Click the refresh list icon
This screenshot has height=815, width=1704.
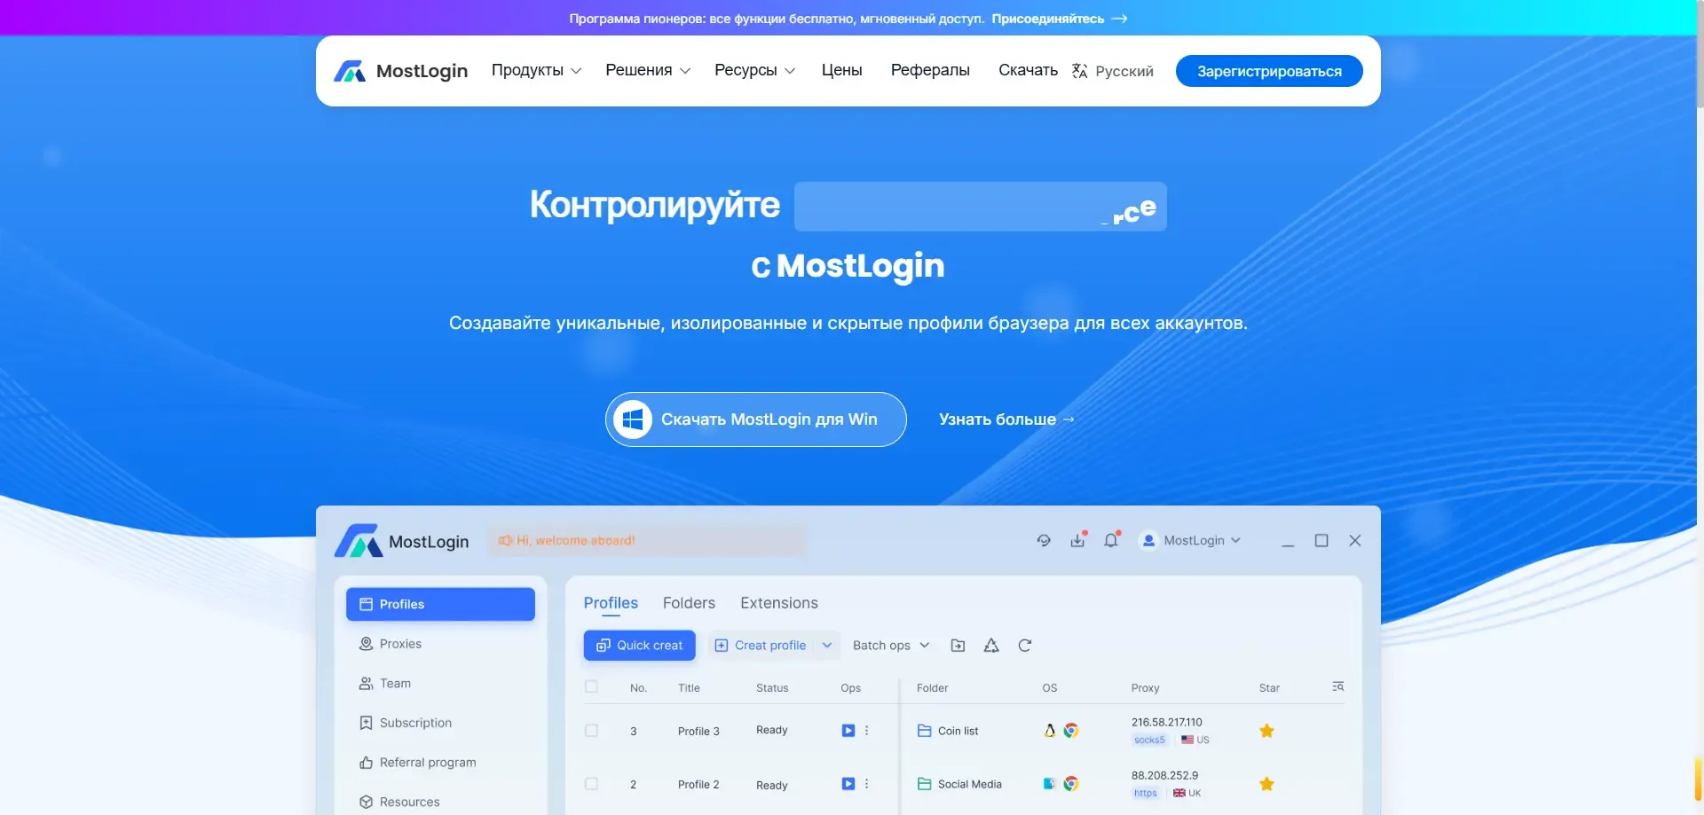1025,646
